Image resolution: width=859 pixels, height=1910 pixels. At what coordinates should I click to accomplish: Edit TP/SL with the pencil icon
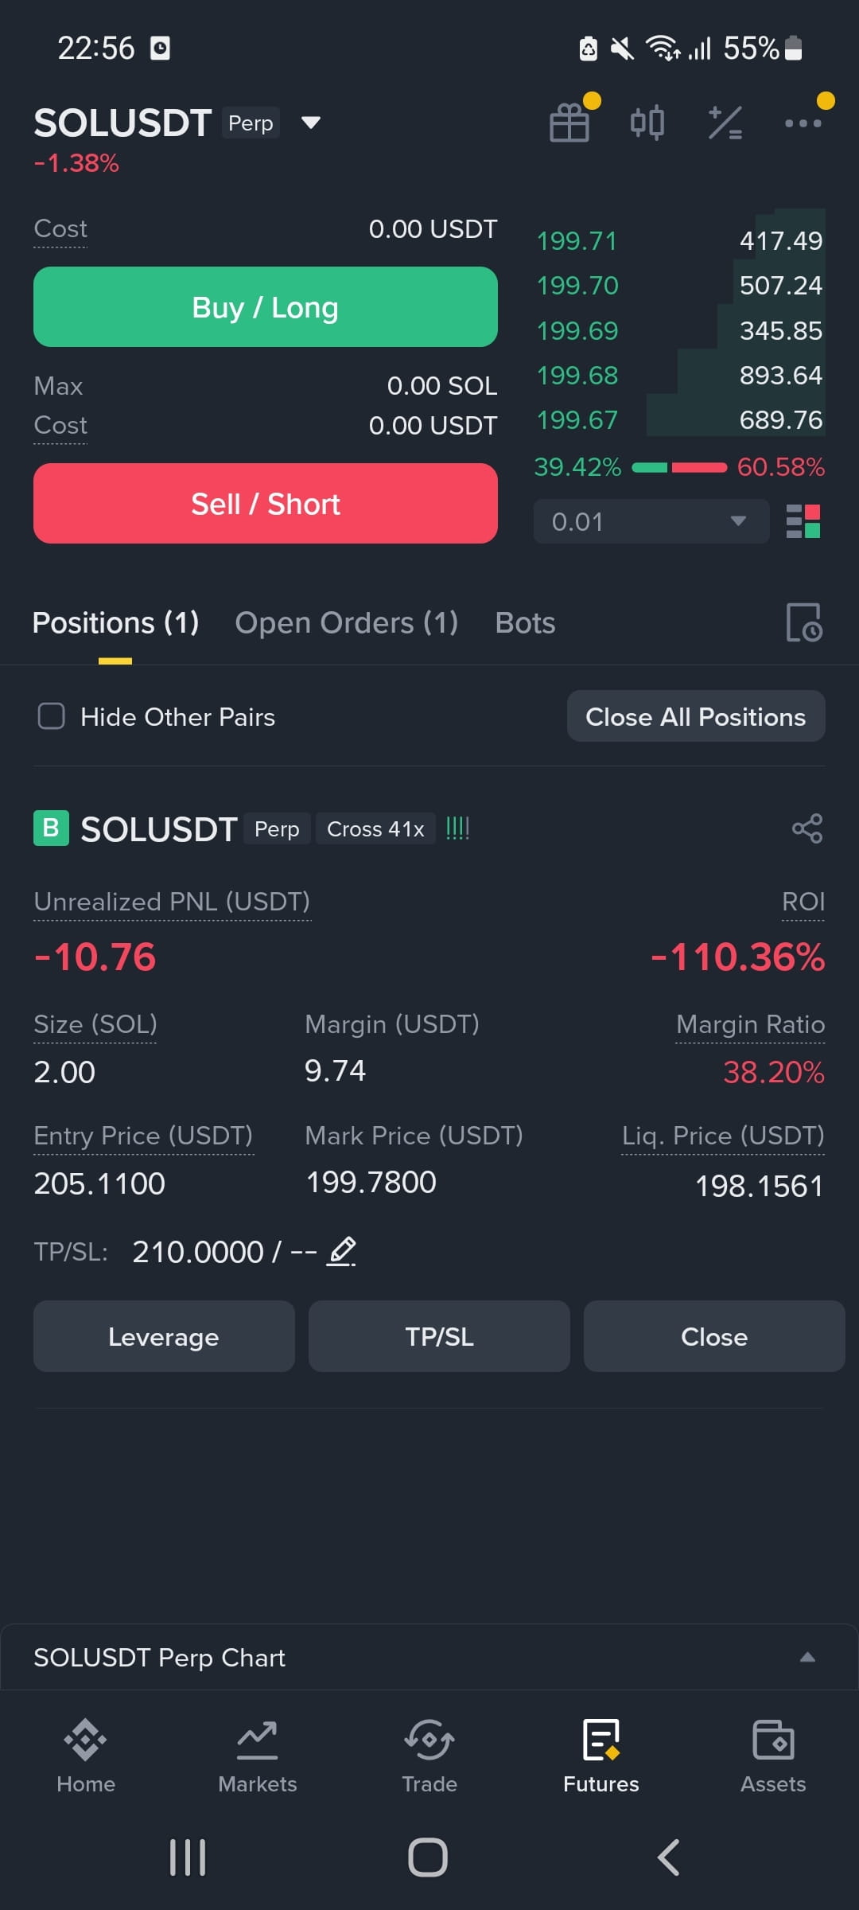[342, 1251]
